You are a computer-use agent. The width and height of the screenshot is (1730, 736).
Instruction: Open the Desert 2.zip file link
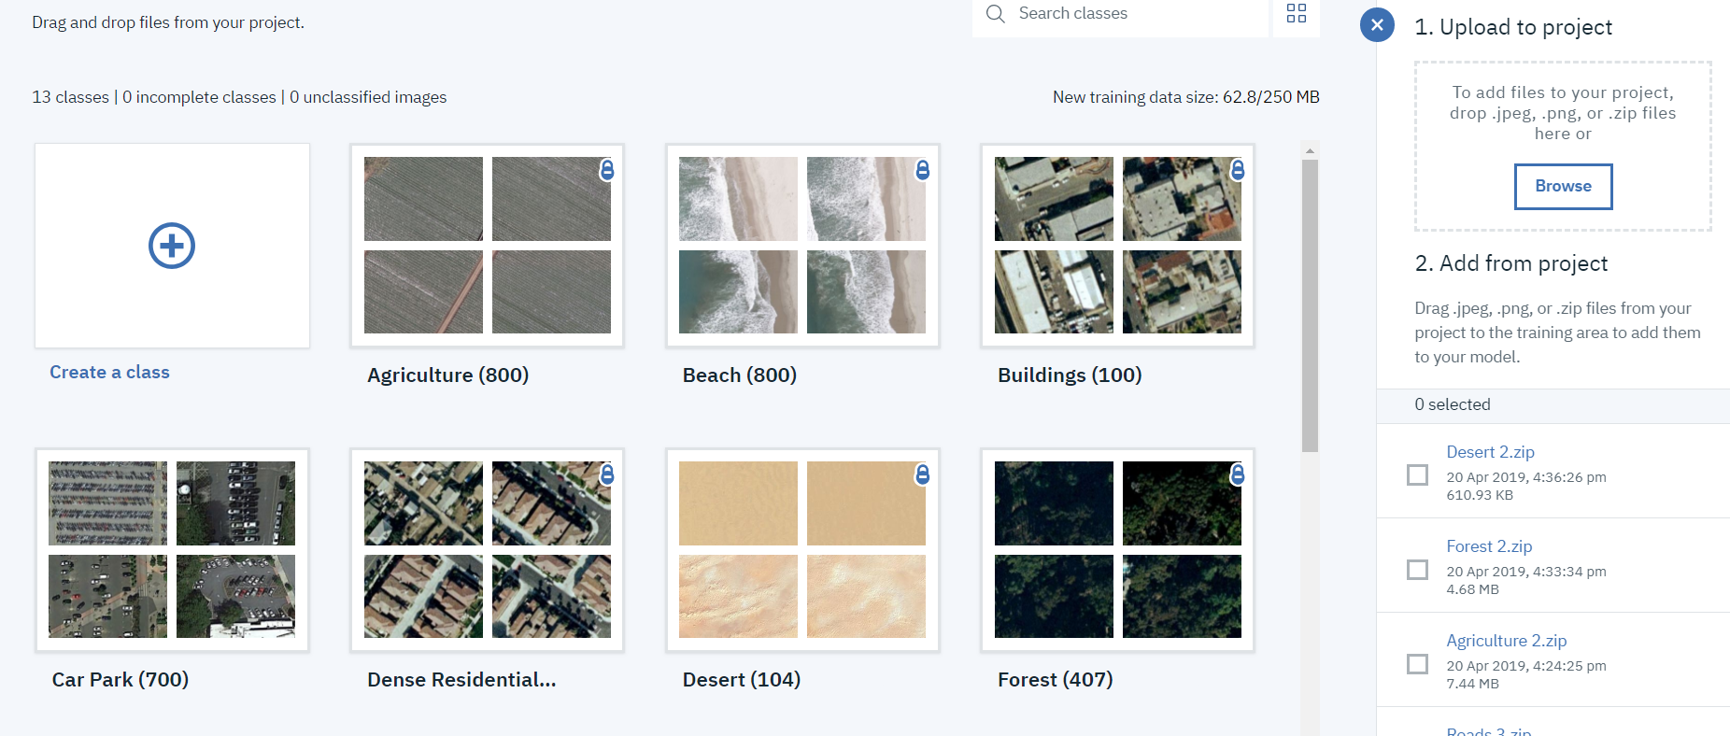pos(1490,452)
